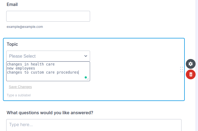198x131 pixels.
Task: Click the green status dot in the options box
Action: (86, 77)
